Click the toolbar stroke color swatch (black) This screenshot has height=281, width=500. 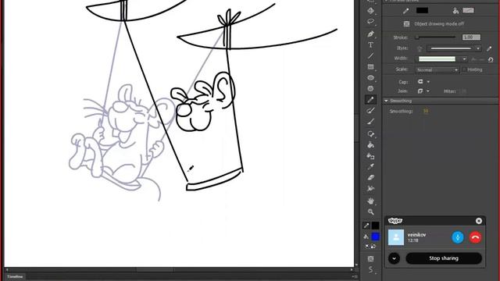pos(375,226)
